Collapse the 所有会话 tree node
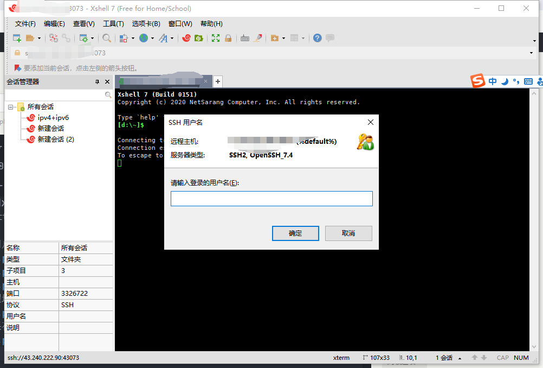 click(11, 107)
